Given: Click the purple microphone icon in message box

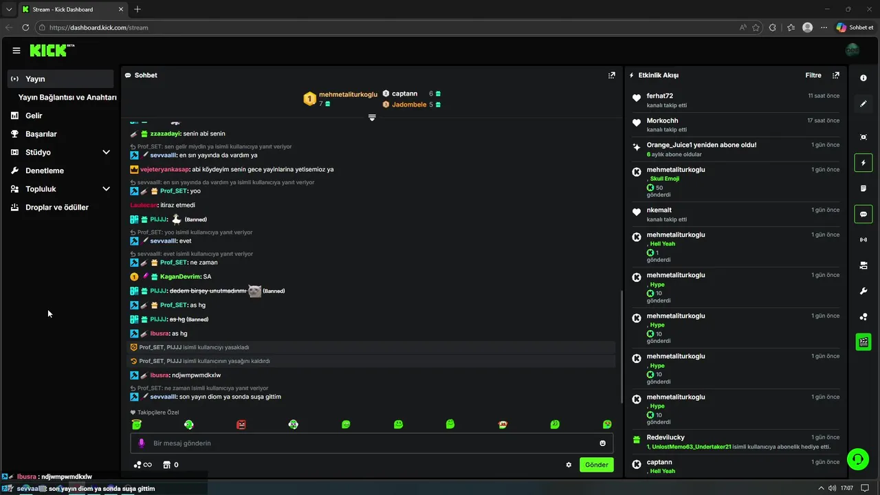Looking at the screenshot, I should coord(142,443).
